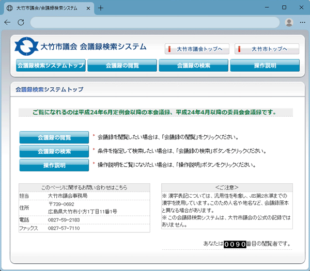This screenshot has height=271, width=310.
Task: Open a new tab with the plus icon
Action: pyautogui.click(x=101, y=8)
